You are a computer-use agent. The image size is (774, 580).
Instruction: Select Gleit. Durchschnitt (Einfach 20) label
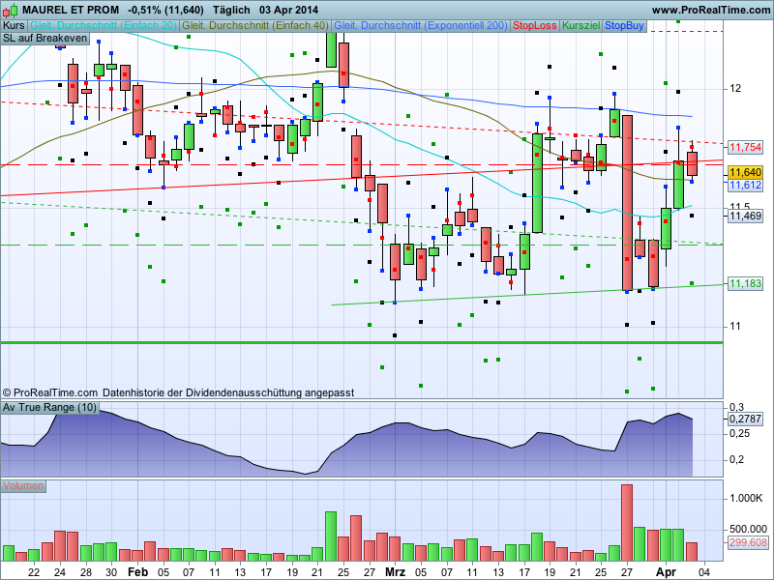pos(104,26)
